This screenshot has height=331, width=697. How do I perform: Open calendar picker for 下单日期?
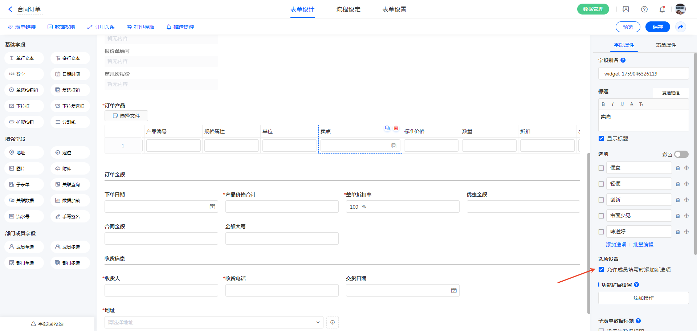tap(212, 207)
